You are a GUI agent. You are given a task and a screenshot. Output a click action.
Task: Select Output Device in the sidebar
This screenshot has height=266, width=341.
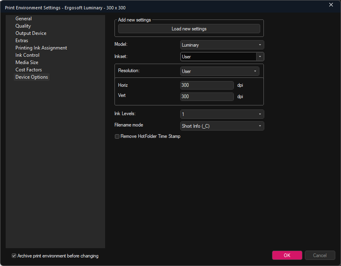click(31, 33)
